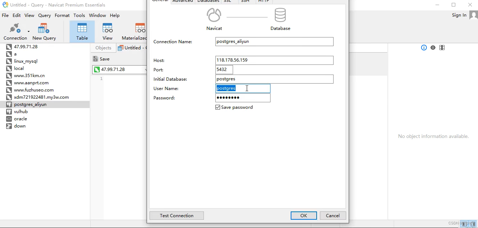Screen dimensions: 478x228
Task: Toggle the right pane icon in the status bar
Action: pos(473,224)
